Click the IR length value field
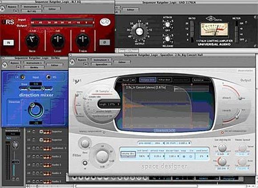The image size is (258, 188). [x=109, y=104]
